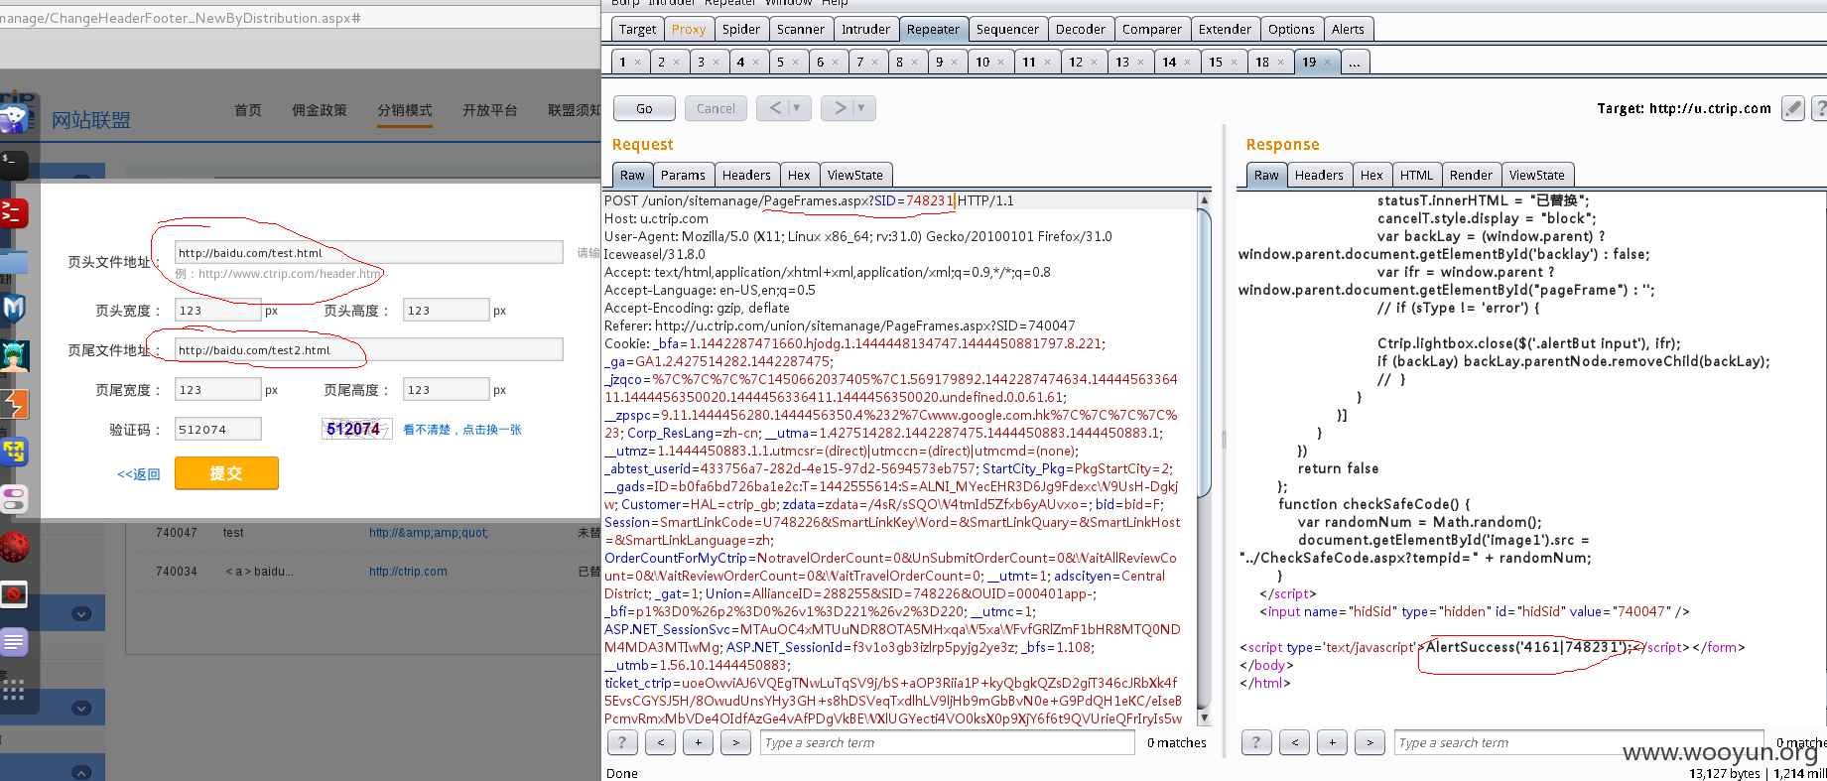Screen dimensions: 1827x781
Task: Focus the Request search term field
Action: click(947, 742)
